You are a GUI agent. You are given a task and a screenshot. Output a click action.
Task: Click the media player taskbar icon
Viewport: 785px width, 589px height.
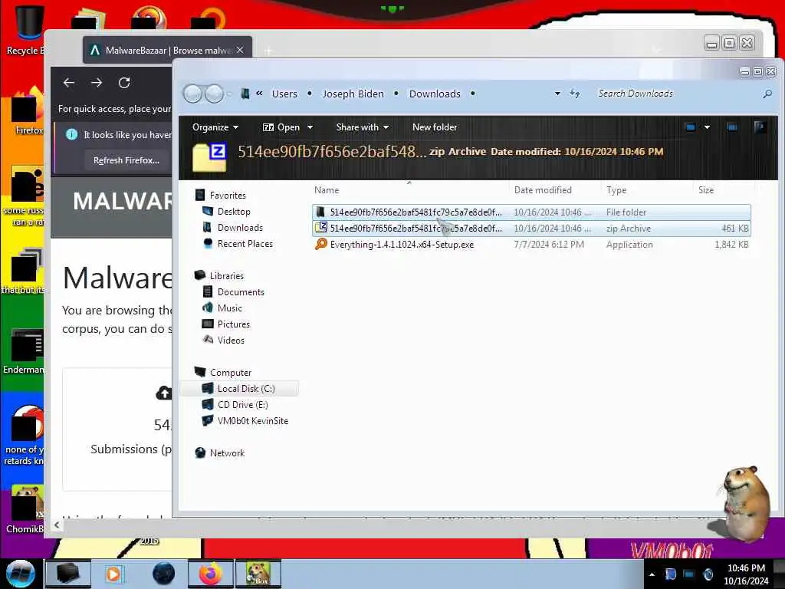[114, 574]
